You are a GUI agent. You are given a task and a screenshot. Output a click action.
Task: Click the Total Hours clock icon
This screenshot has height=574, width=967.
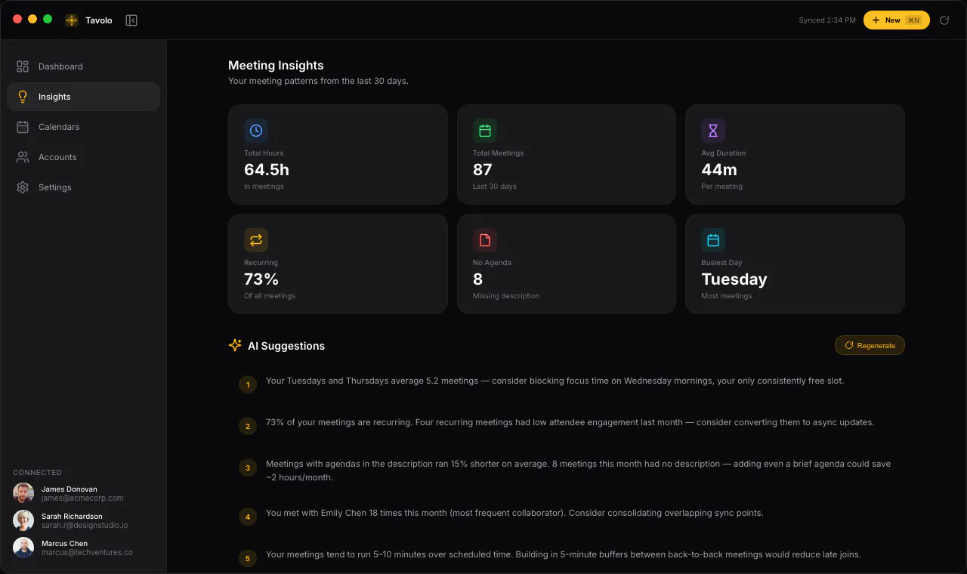pos(256,131)
